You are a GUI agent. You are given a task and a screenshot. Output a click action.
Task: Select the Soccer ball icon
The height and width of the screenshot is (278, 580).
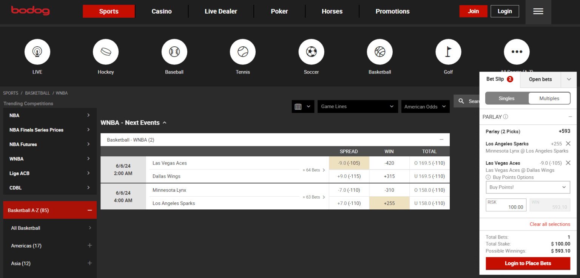pyautogui.click(x=311, y=52)
